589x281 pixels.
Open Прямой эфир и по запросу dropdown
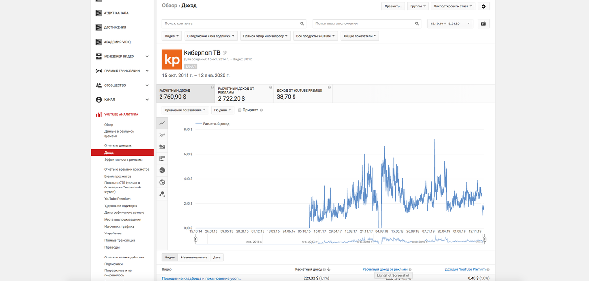[x=266, y=36]
